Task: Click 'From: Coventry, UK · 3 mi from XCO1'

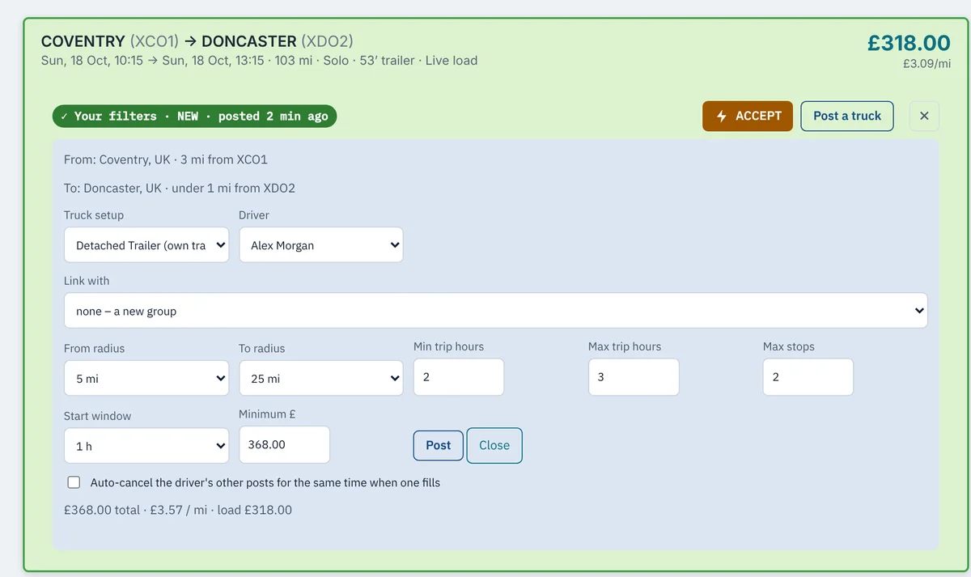Action: [166, 159]
